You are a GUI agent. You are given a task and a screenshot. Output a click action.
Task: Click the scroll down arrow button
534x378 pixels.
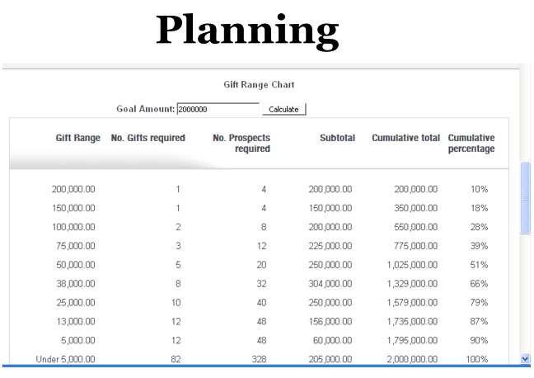click(x=526, y=358)
